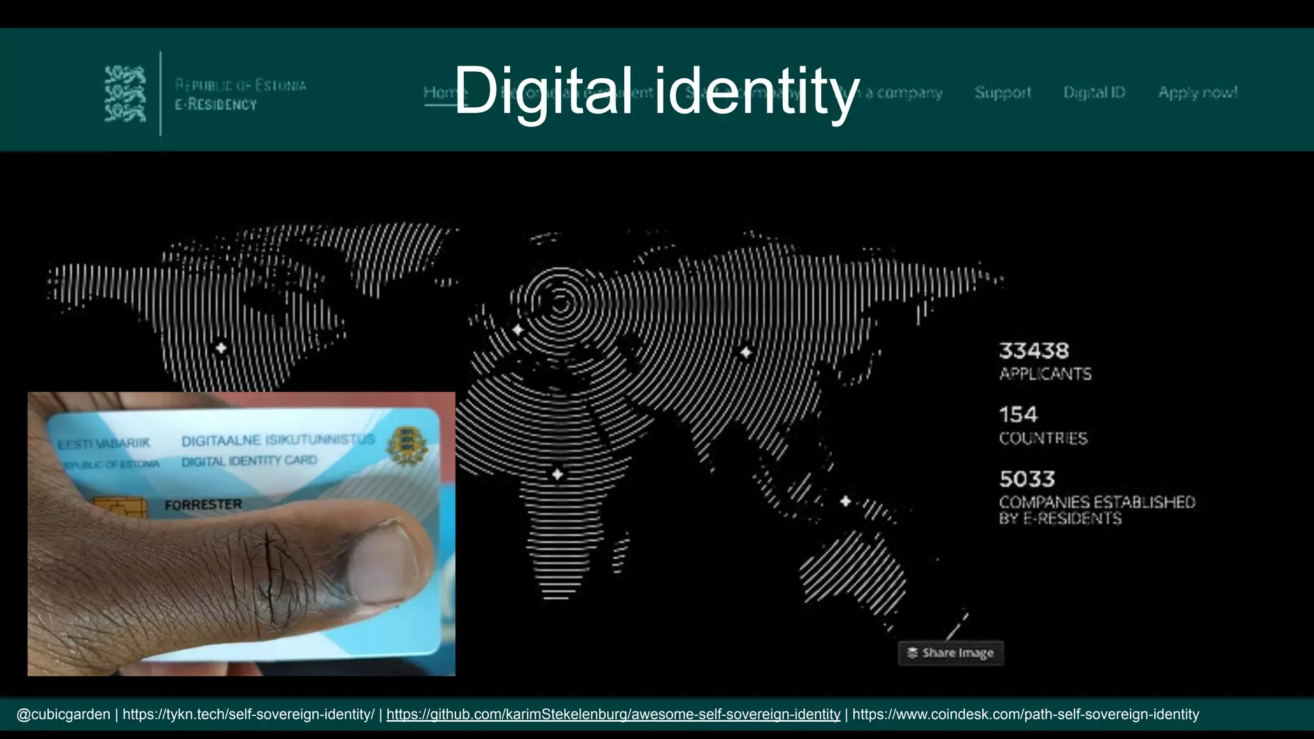Viewport: 1314px width, 739px height.
Task: Click the 154 countries number
Action: tap(1018, 414)
